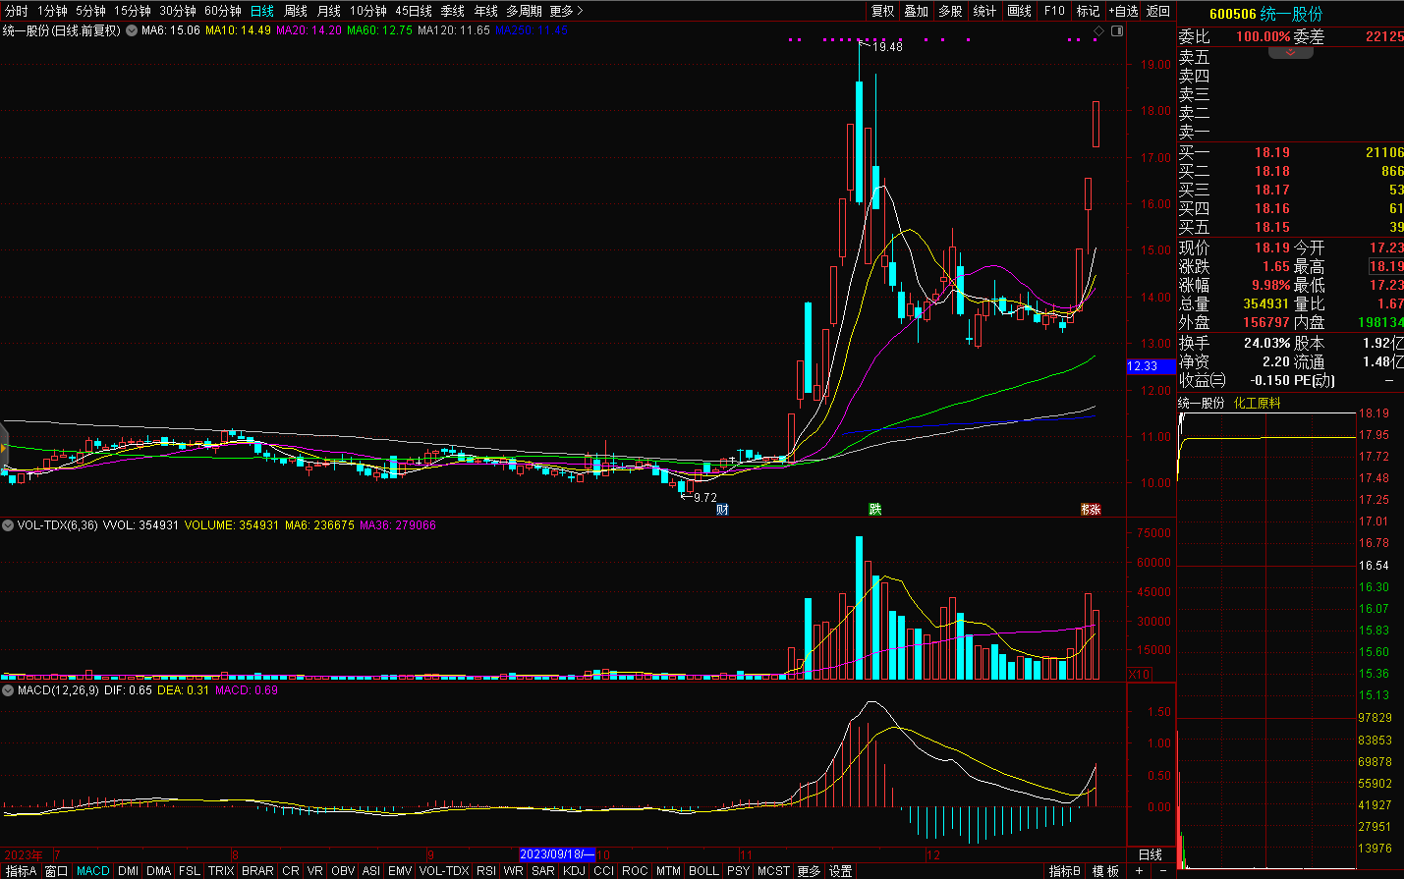Select the 日线 daily timeframe
1404x879 pixels.
click(x=262, y=11)
